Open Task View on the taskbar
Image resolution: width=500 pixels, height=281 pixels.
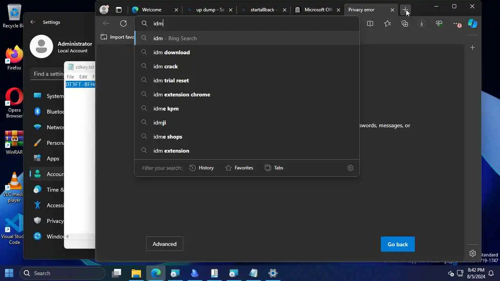tap(116, 273)
